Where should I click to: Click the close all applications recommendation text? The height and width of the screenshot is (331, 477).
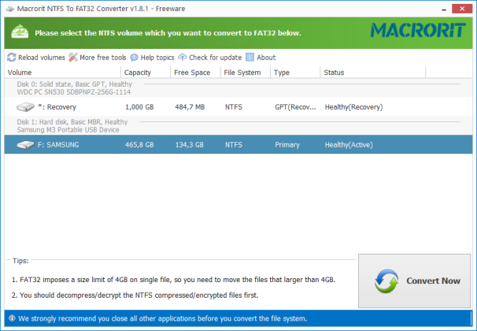point(162,318)
